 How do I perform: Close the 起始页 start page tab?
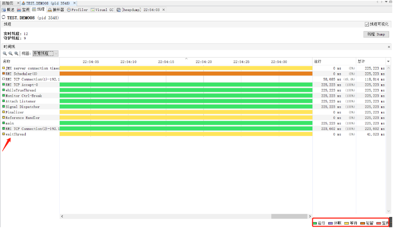point(18,3)
